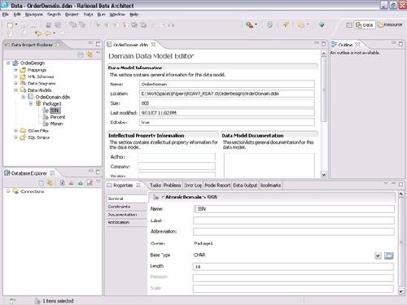
Task: Select the SSN domain in tree
Action: pos(55,111)
